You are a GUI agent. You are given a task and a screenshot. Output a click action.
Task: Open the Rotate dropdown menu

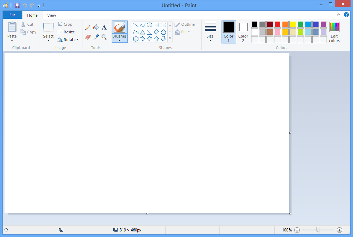click(x=69, y=39)
